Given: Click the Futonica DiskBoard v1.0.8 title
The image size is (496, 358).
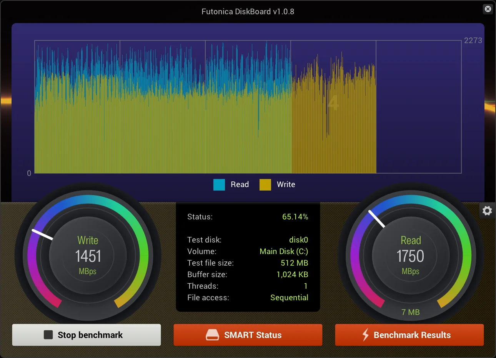Looking at the screenshot, I should pyautogui.click(x=248, y=12).
